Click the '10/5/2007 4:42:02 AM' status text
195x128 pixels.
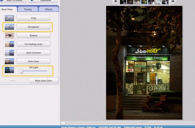109,127
